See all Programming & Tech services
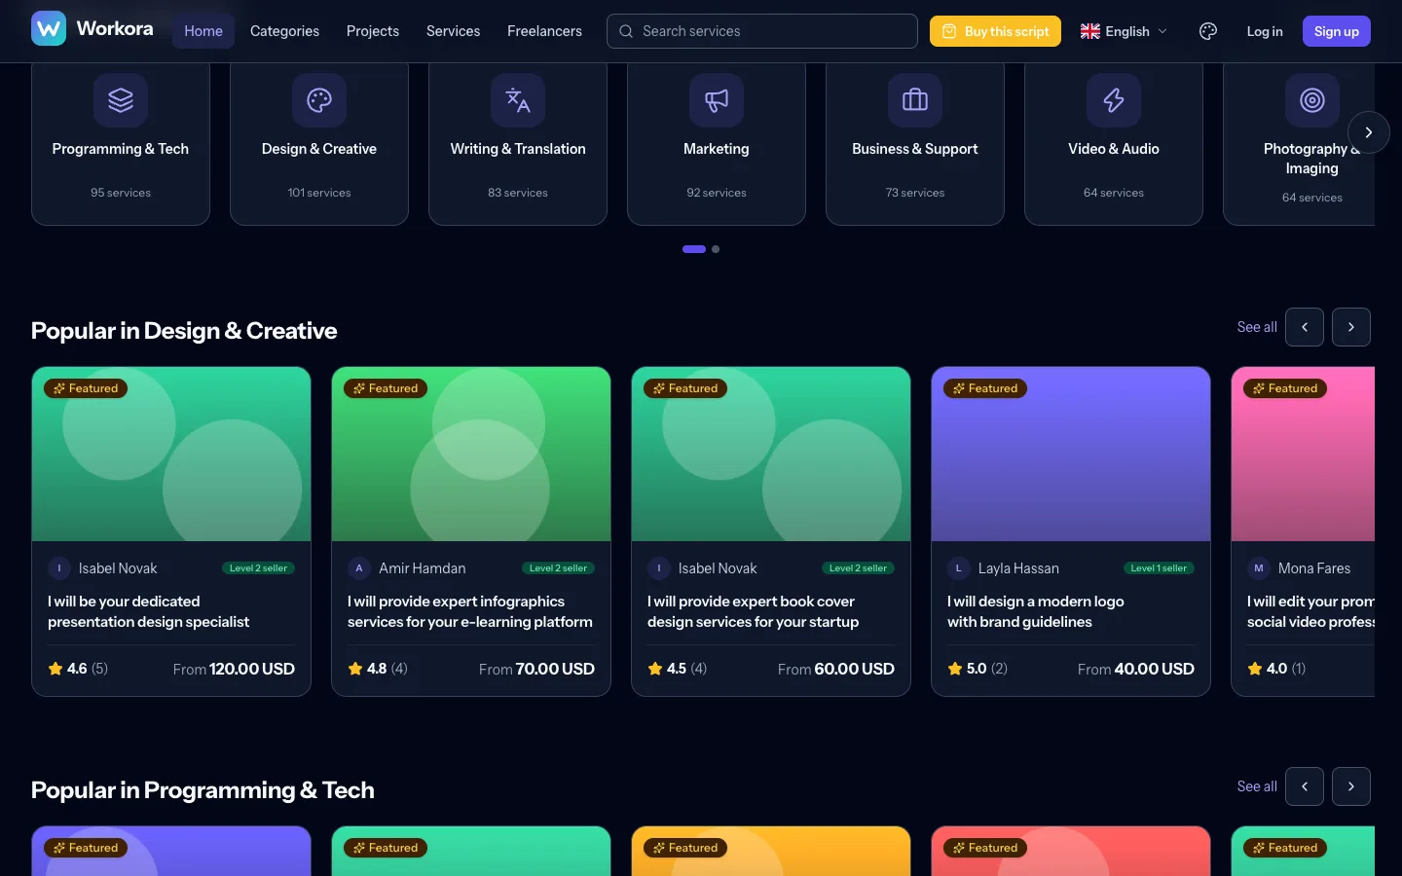Viewport: 1402px width, 876px height. coord(1257,786)
